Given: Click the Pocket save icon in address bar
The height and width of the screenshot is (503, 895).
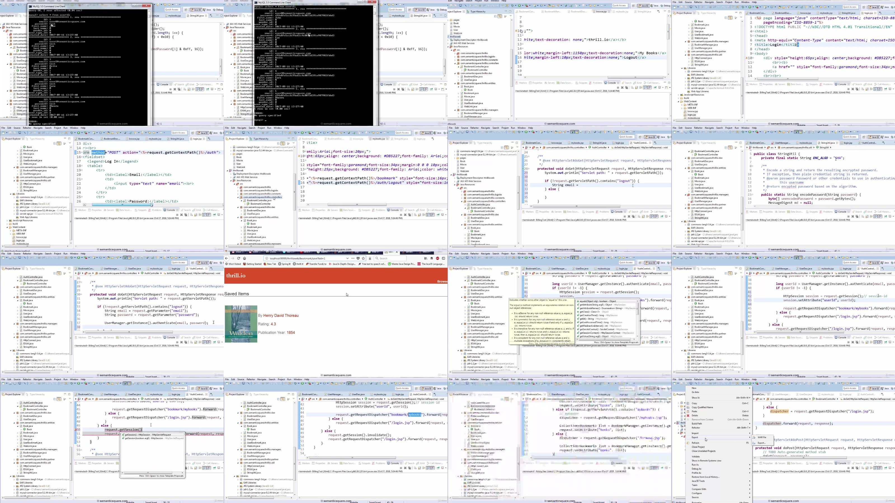Looking at the screenshot, I should point(358,258).
